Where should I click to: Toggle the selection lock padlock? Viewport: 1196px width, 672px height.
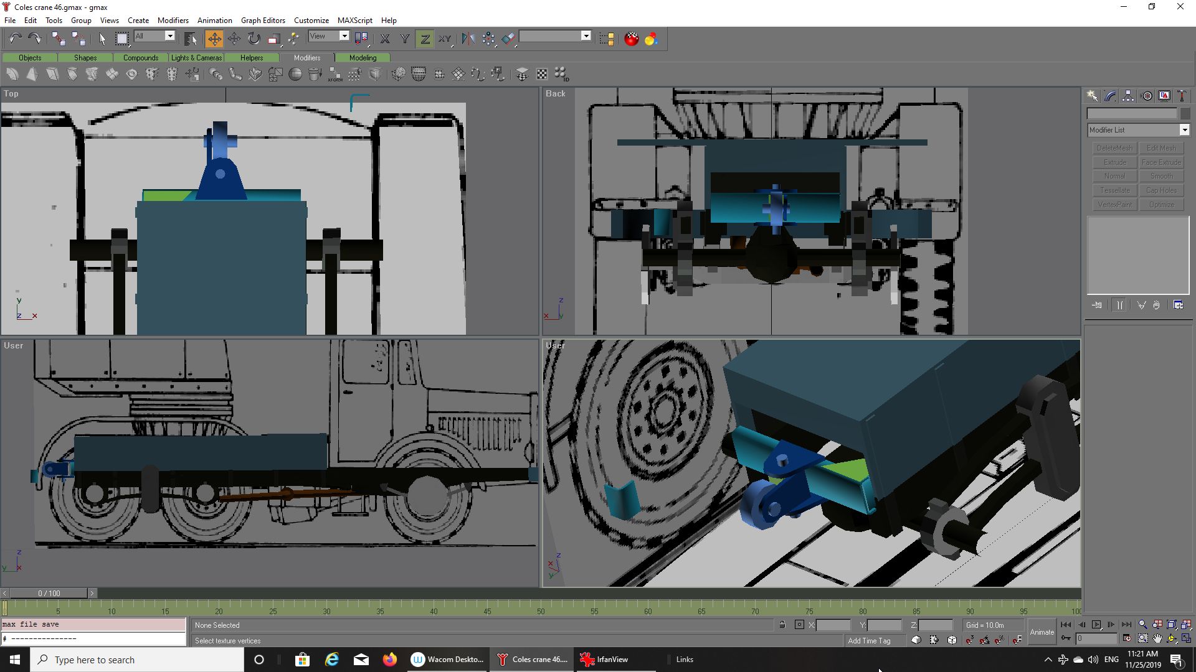coord(782,625)
